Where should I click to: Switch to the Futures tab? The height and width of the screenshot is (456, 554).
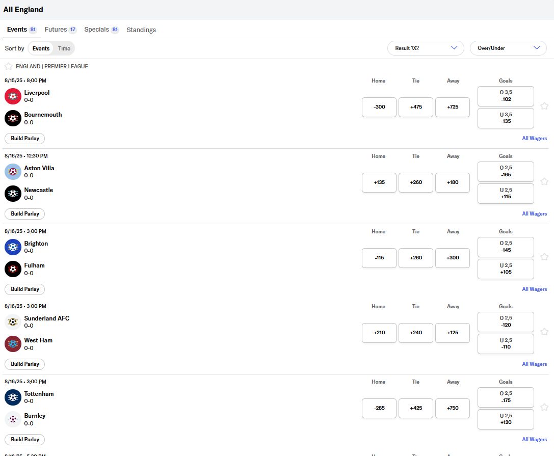[x=56, y=30]
